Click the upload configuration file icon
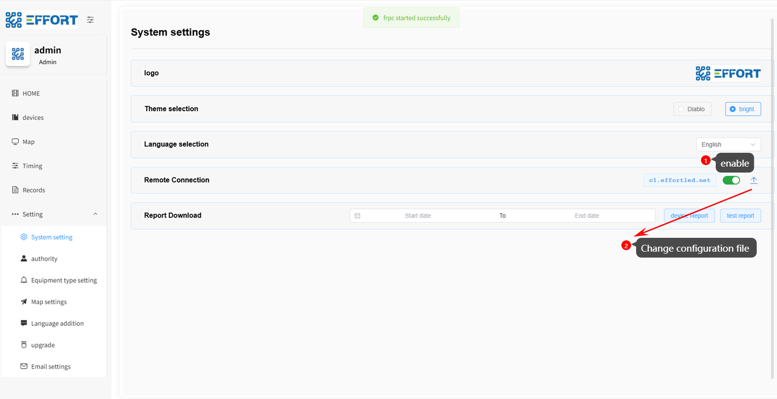Screen dimensions: 777x399 753,180
